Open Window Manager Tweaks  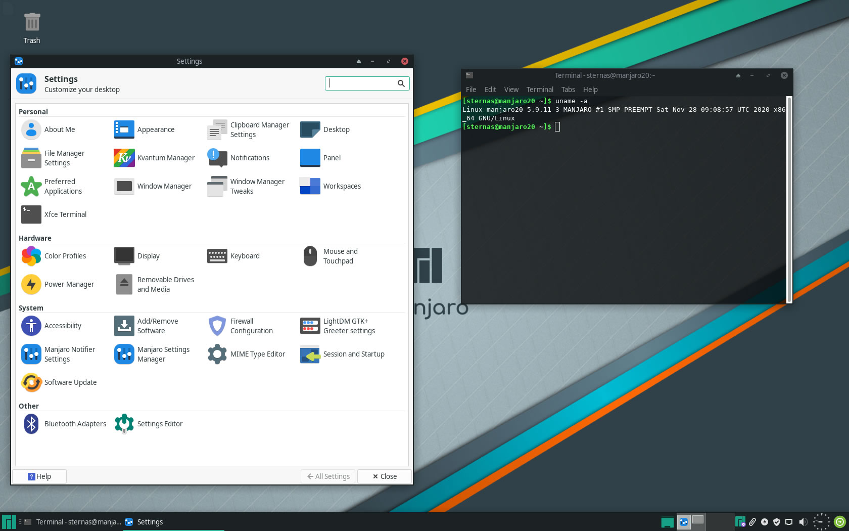246,187
